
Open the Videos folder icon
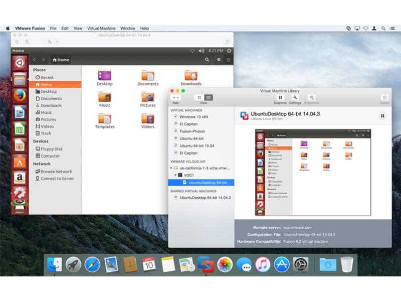pos(148,121)
